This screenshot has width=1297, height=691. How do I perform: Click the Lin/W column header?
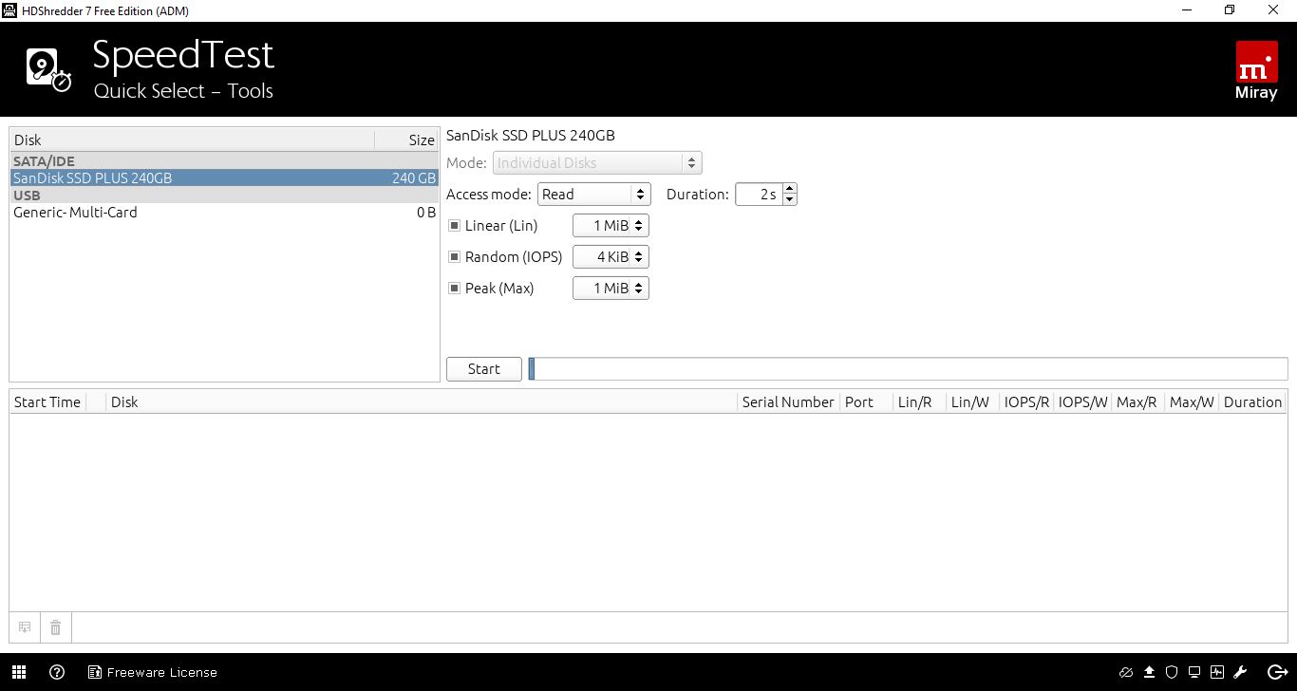972,402
